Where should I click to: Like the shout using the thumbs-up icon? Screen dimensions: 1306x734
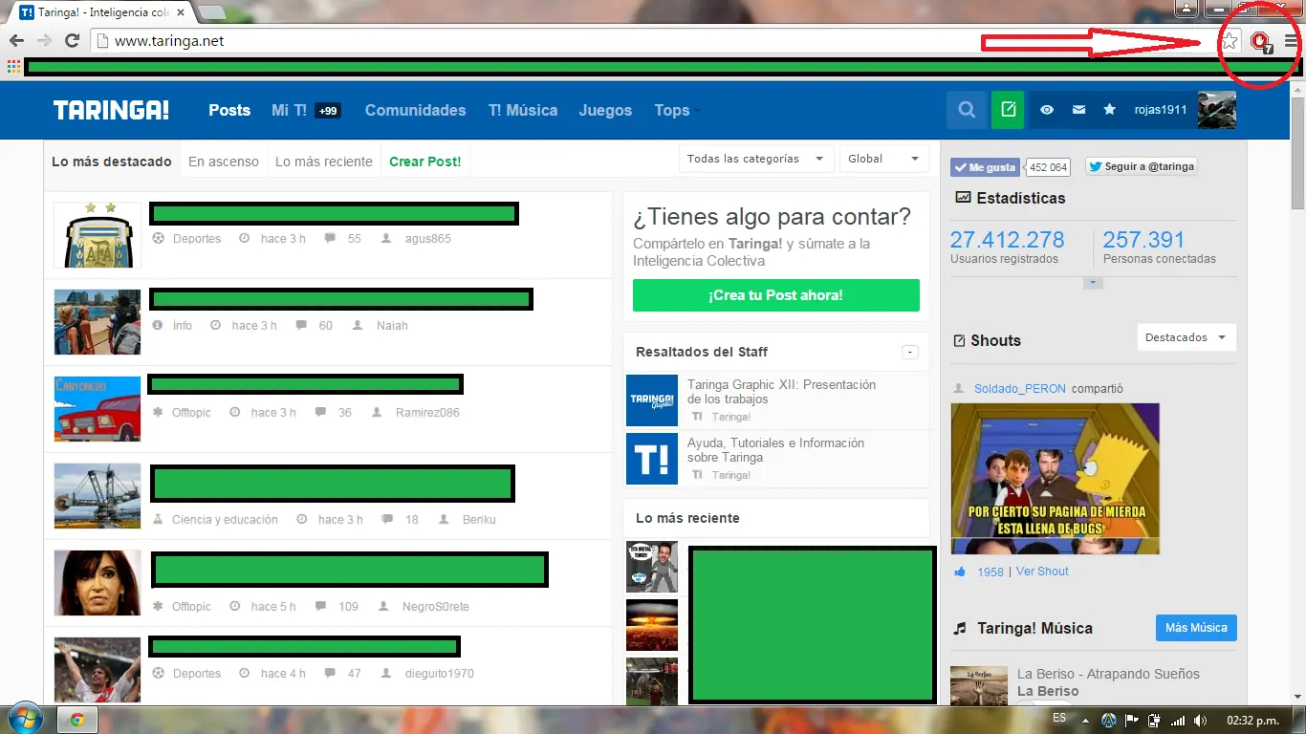[960, 571]
